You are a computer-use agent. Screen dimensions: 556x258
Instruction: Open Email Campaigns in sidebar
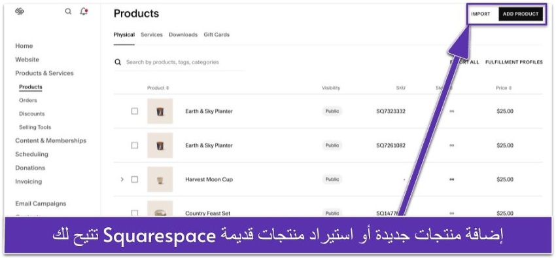(x=41, y=204)
